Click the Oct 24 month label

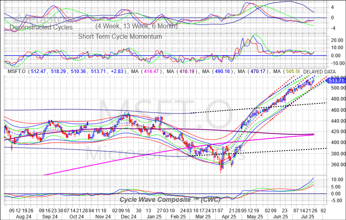pyautogui.click(x=77, y=216)
